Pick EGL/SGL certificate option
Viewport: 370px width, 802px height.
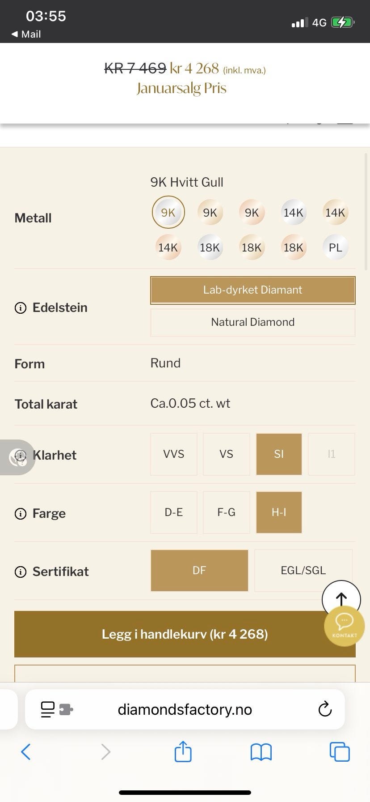click(x=303, y=571)
